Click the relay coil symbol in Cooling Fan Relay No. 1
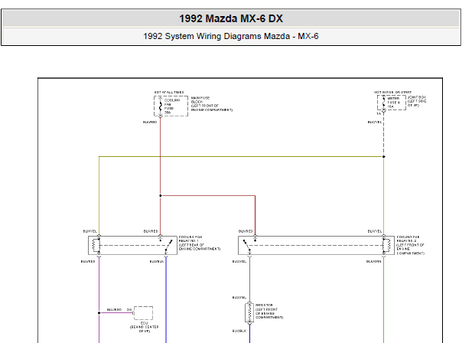Screen dimensions: 472x343 [96, 246]
